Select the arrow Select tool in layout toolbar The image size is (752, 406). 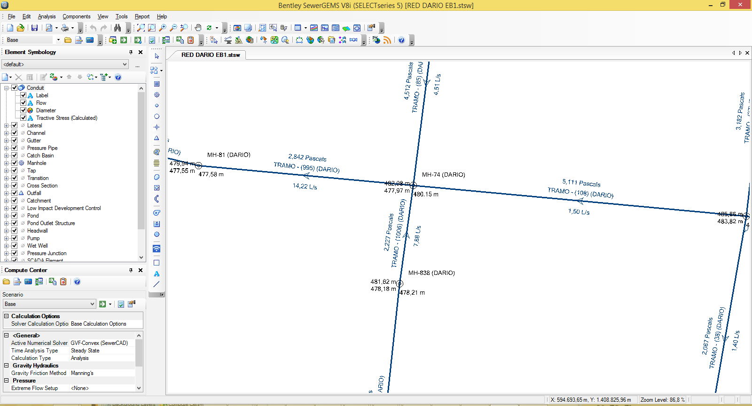click(x=157, y=56)
